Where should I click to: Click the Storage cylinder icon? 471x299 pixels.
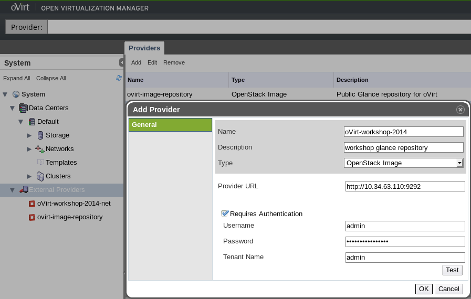(x=40, y=135)
